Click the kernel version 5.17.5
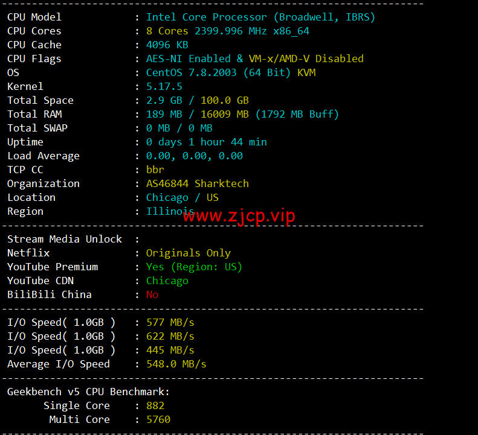Image resolution: width=478 pixels, height=435 pixels. [x=164, y=86]
